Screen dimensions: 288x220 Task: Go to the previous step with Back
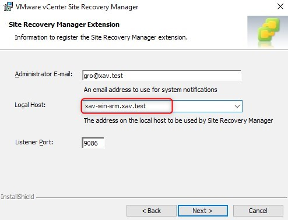[x=152, y=211]
